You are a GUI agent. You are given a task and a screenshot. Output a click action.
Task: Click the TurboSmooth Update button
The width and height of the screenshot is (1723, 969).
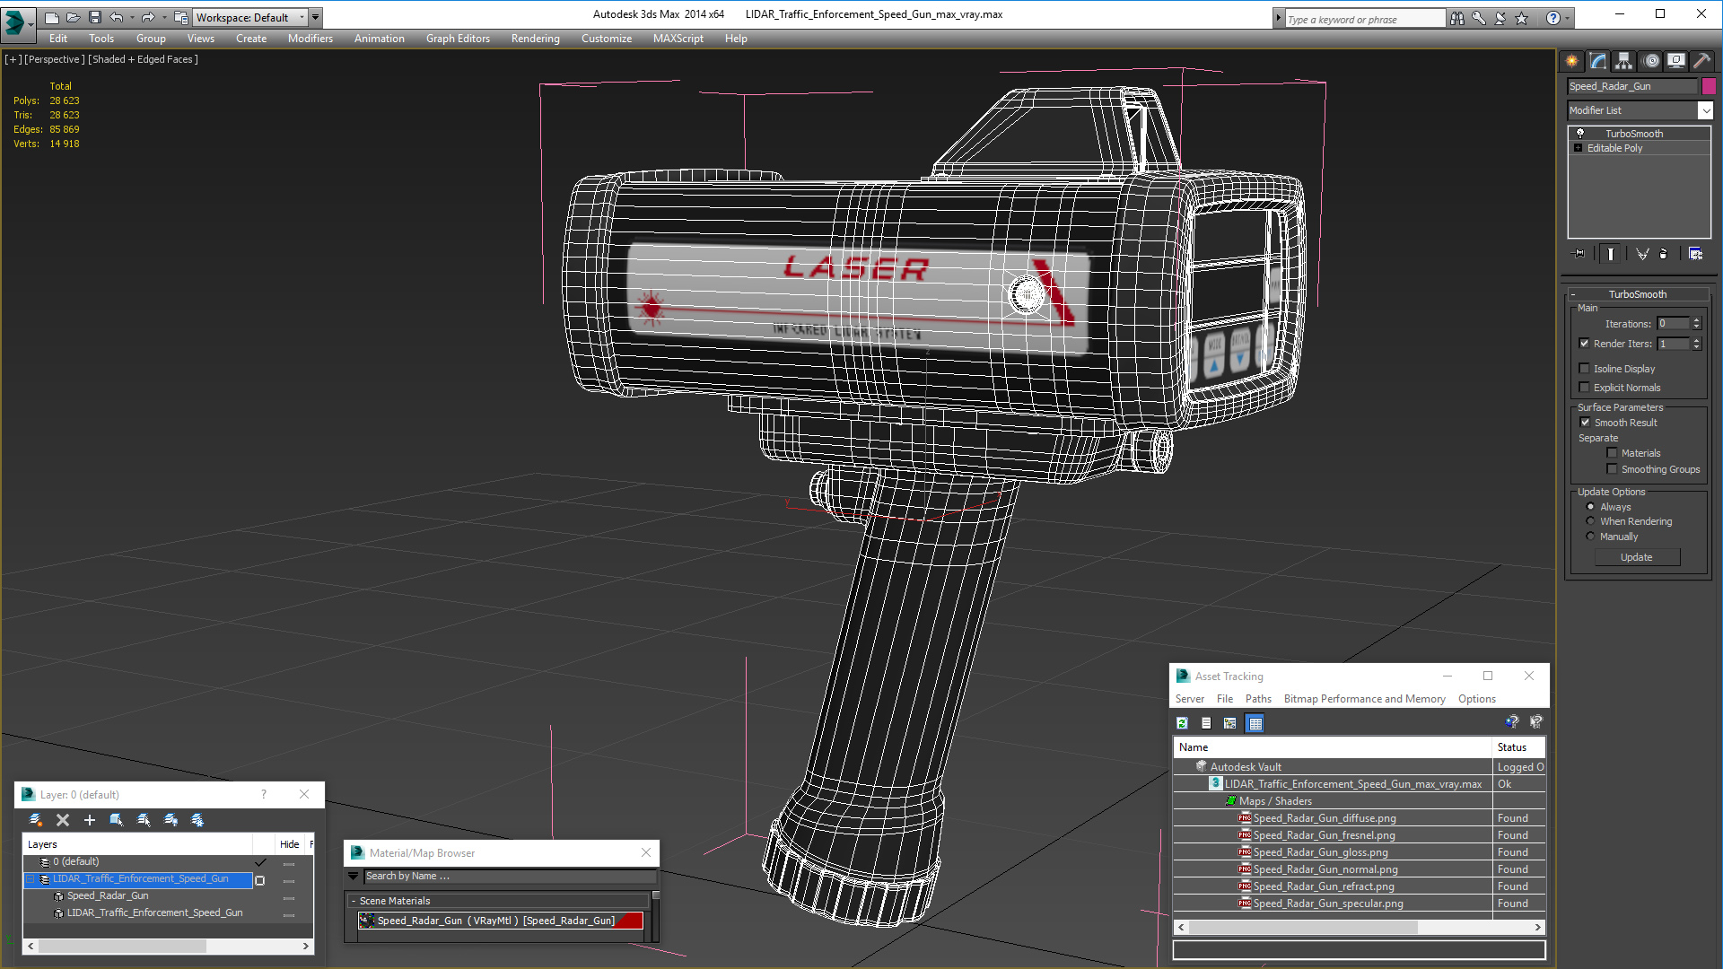[x=1637, y=557]
